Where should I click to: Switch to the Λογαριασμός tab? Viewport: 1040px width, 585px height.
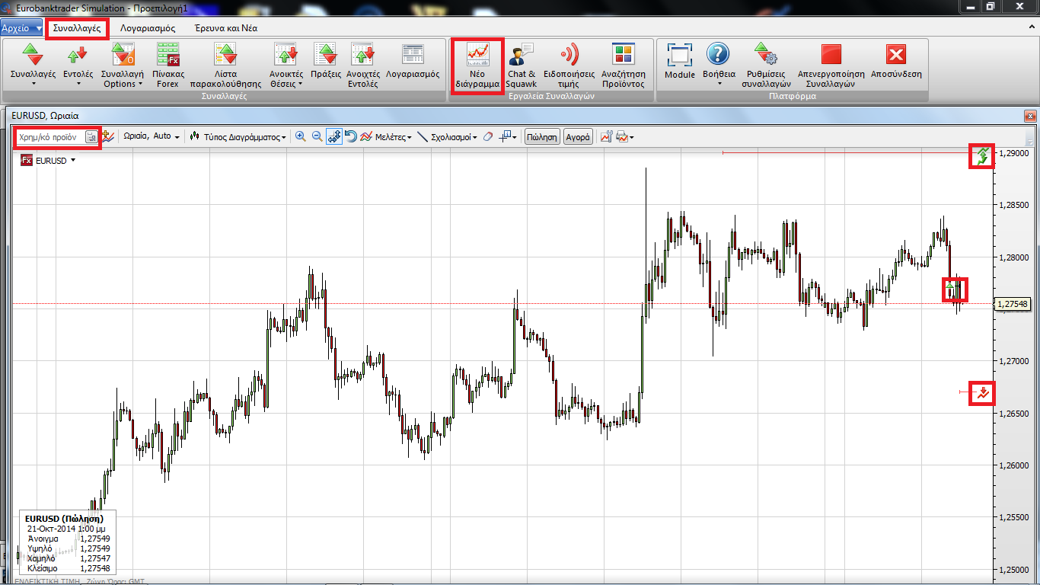(x=148, y=28)
